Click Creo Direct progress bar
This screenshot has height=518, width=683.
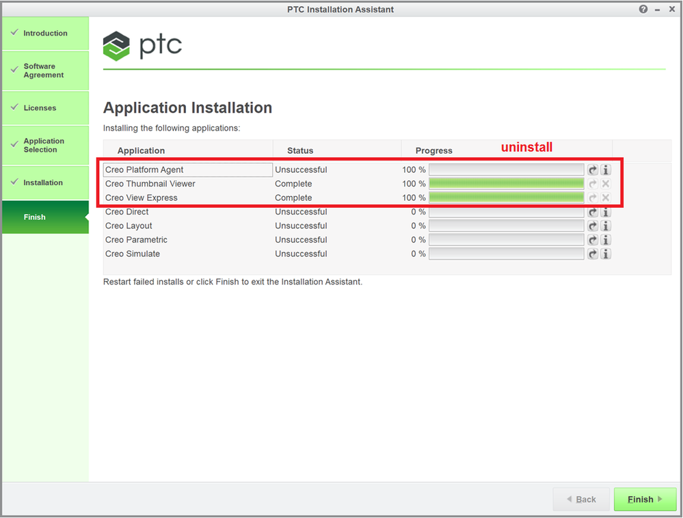click(x=506, y=212)
